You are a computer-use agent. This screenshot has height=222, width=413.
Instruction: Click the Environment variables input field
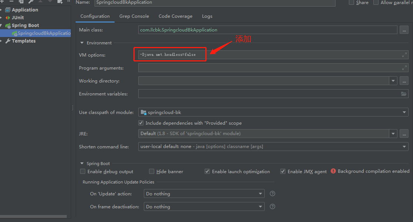pyautogui.click(x=273, y=94)
